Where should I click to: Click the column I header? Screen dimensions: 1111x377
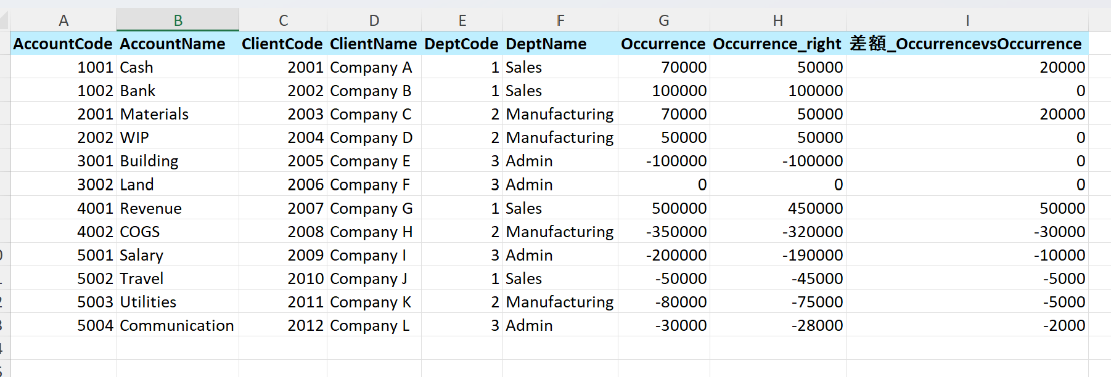coord(967,20)
